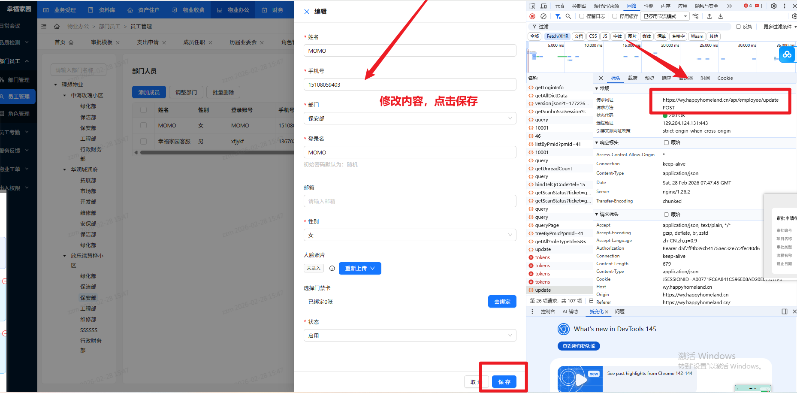Stop recording network log with red button
This screenshot has height=393, width=797.
coord(532,16)
